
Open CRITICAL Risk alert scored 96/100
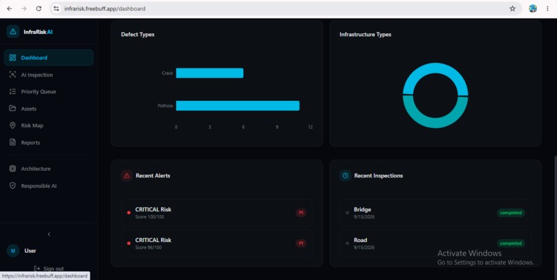217,243
